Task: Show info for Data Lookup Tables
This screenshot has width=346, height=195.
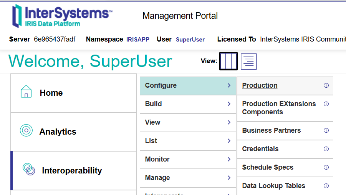Action: (326, 186)
